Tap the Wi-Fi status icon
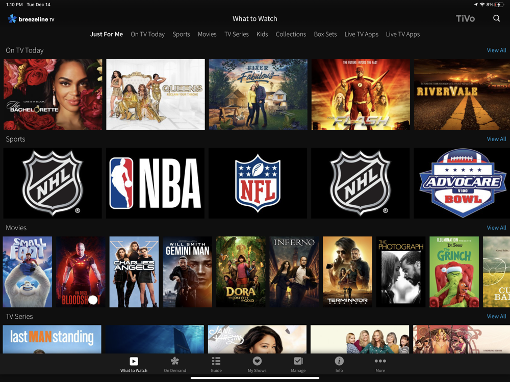The height and width of the screenshot is (382, 510). (482, 5)
